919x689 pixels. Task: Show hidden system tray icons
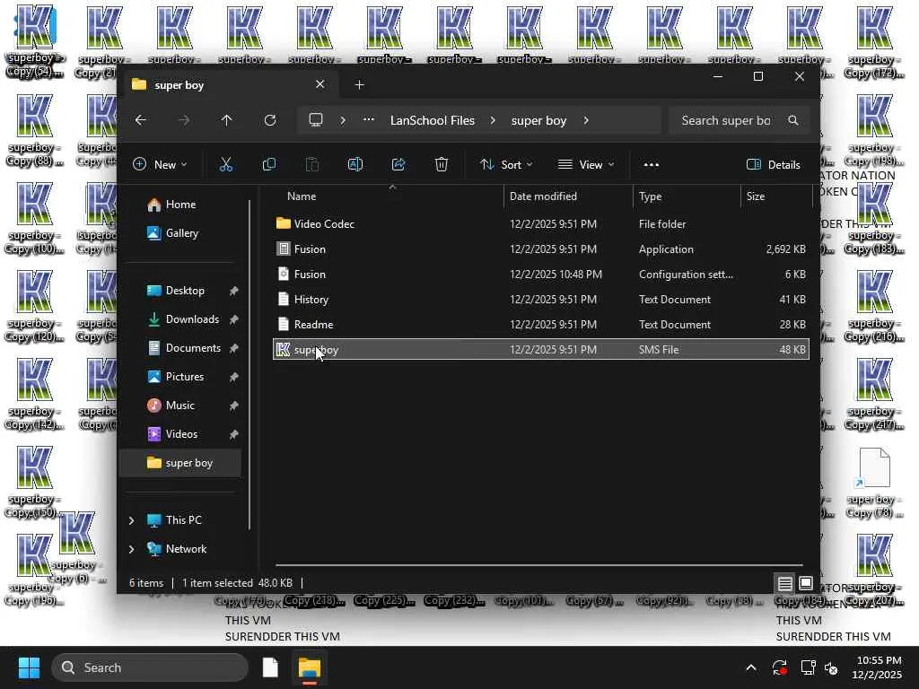pyautogui.click(x=751, y=667)
